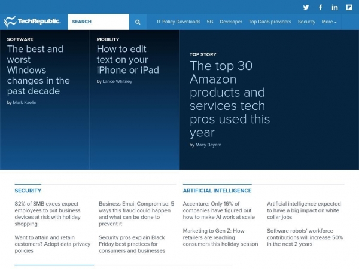Viewport: 359px width, 269px height.
Task: Focus the Search input field
Action: click(x=99, y=22)
